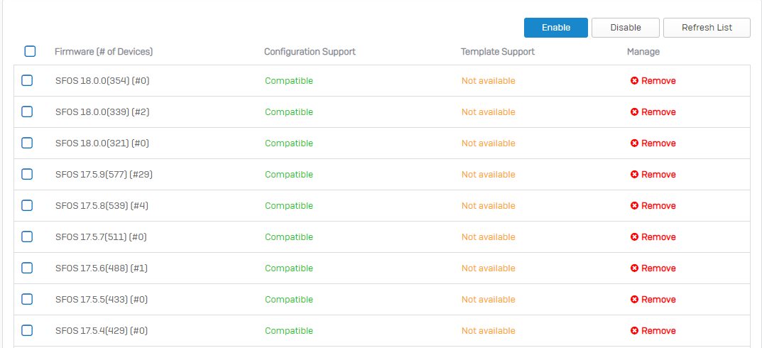Viewport: 762px width, 348px height.
Task: Click the remove icon on the SFOS 17.5.4(429) row
Action: (x=634, y=331)
